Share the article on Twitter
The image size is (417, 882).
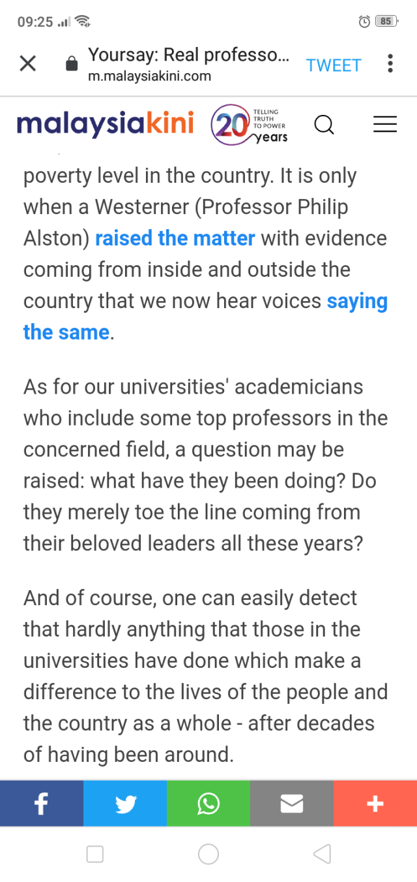point(125,804)
